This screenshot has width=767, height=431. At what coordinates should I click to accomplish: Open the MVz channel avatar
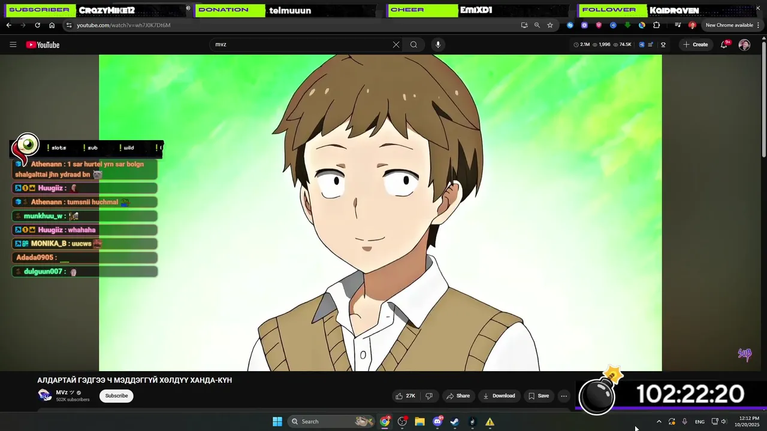pos(45,395)
